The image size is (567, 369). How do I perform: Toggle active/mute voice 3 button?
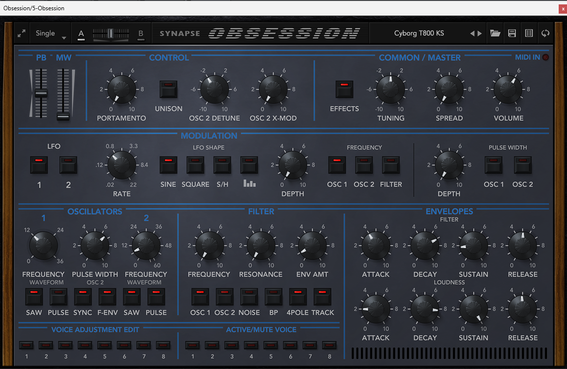point(231,346)
